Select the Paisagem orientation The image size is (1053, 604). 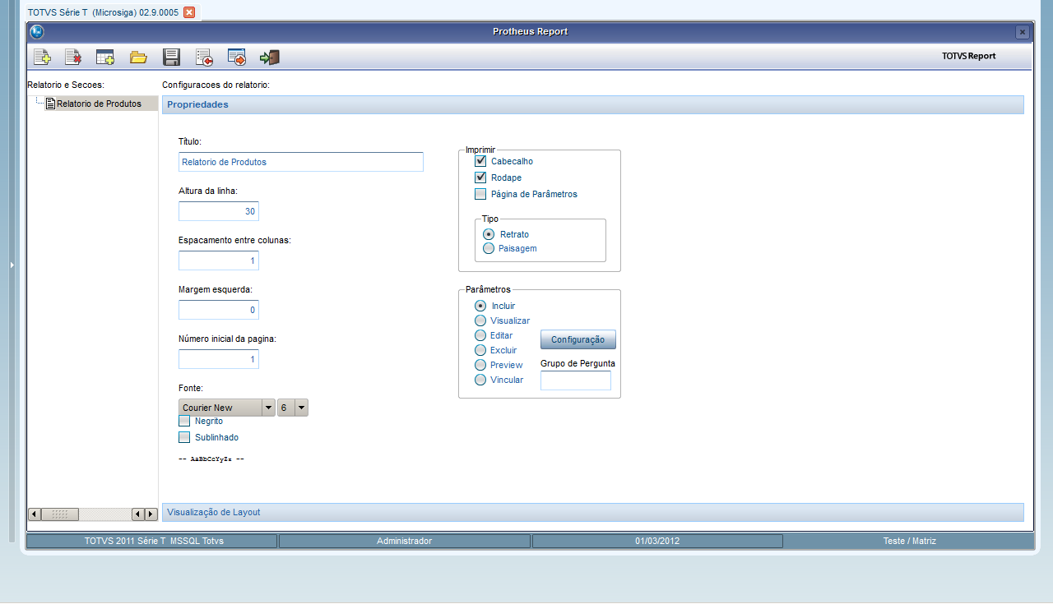489,248
